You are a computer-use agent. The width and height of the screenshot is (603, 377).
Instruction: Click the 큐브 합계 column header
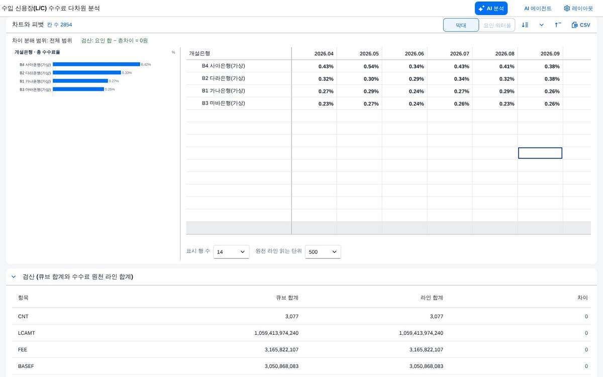(288, 298)
